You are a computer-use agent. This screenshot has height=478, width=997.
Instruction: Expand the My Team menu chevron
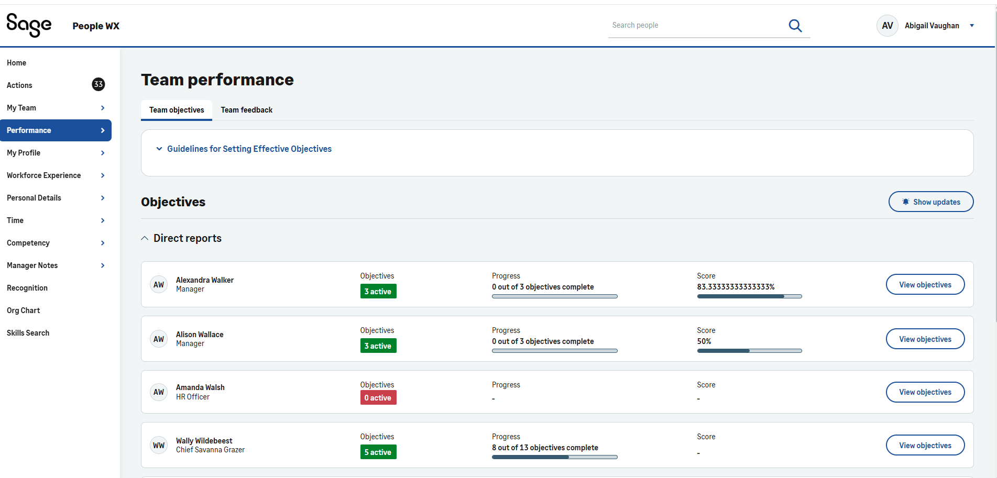103,108
